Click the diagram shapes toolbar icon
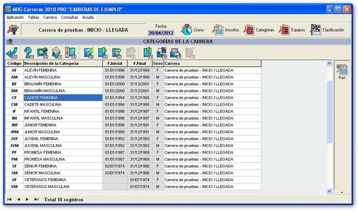358x210 pixels. coord(162,53)
